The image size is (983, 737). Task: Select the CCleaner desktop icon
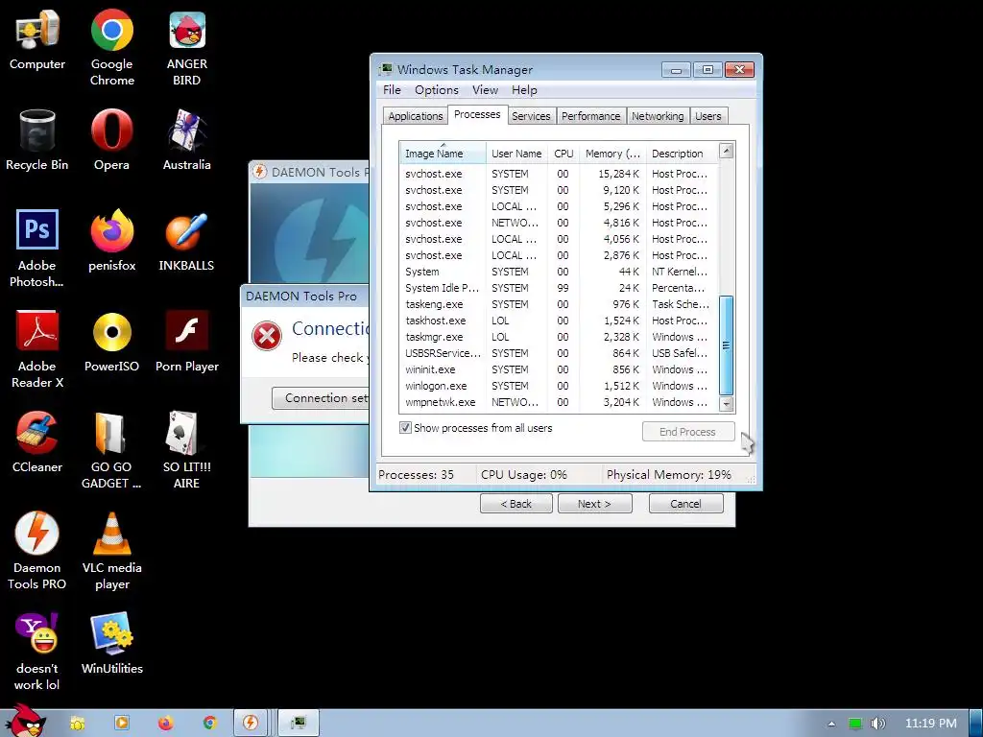pyautogui.click(x=37, y=442)
